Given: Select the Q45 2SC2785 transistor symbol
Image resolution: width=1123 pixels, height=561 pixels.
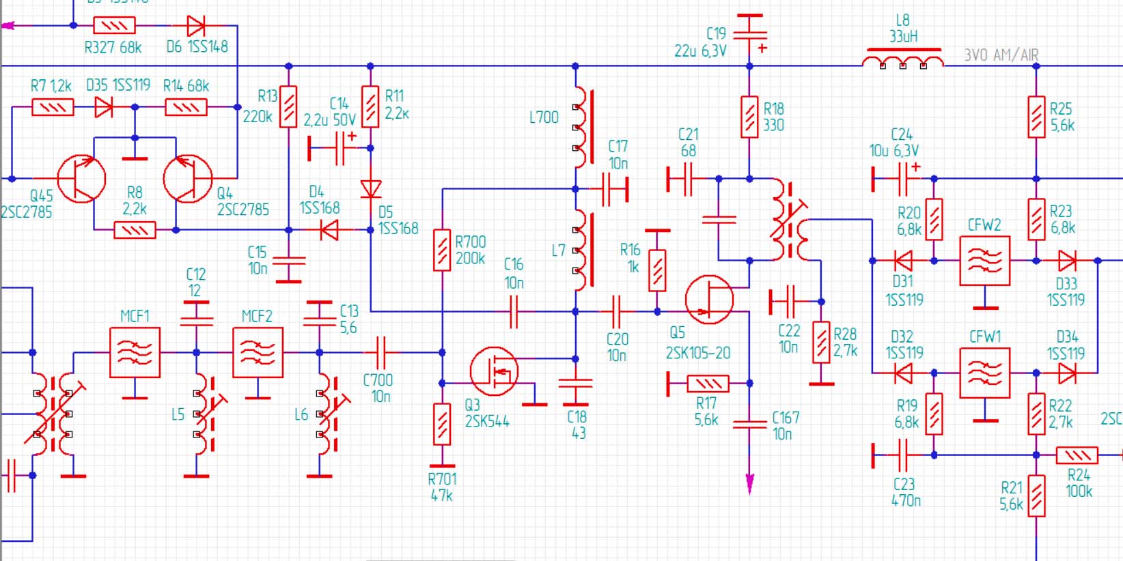Looking at the screenshot, I should [81, 179].
